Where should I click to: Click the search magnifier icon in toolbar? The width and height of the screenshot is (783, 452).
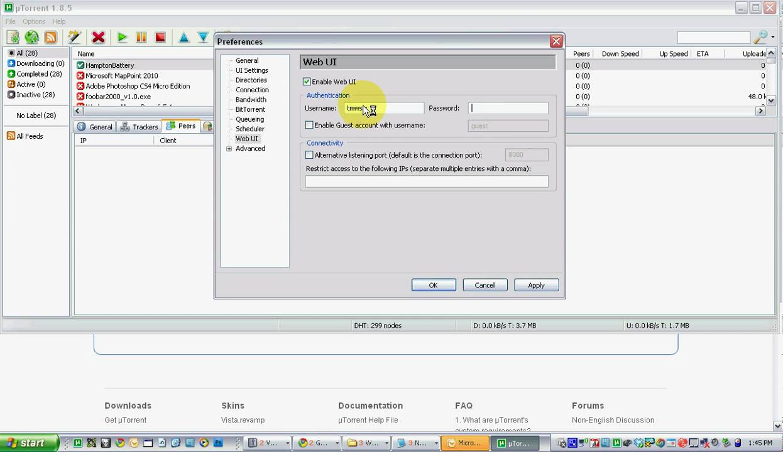tap(760, 38)
